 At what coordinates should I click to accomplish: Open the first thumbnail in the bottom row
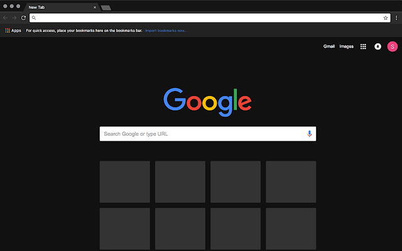coord(125,228)
